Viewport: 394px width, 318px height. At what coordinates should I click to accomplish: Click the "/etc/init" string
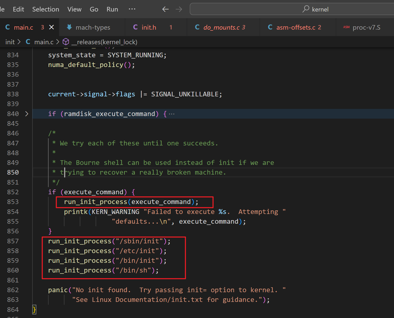pos(137,251)
